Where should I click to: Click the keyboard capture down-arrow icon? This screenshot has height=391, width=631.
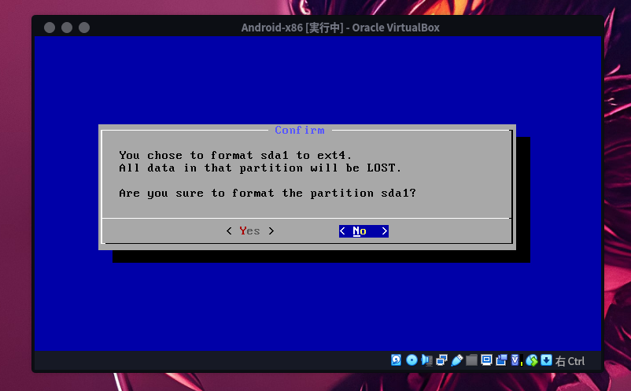(546, 360)
